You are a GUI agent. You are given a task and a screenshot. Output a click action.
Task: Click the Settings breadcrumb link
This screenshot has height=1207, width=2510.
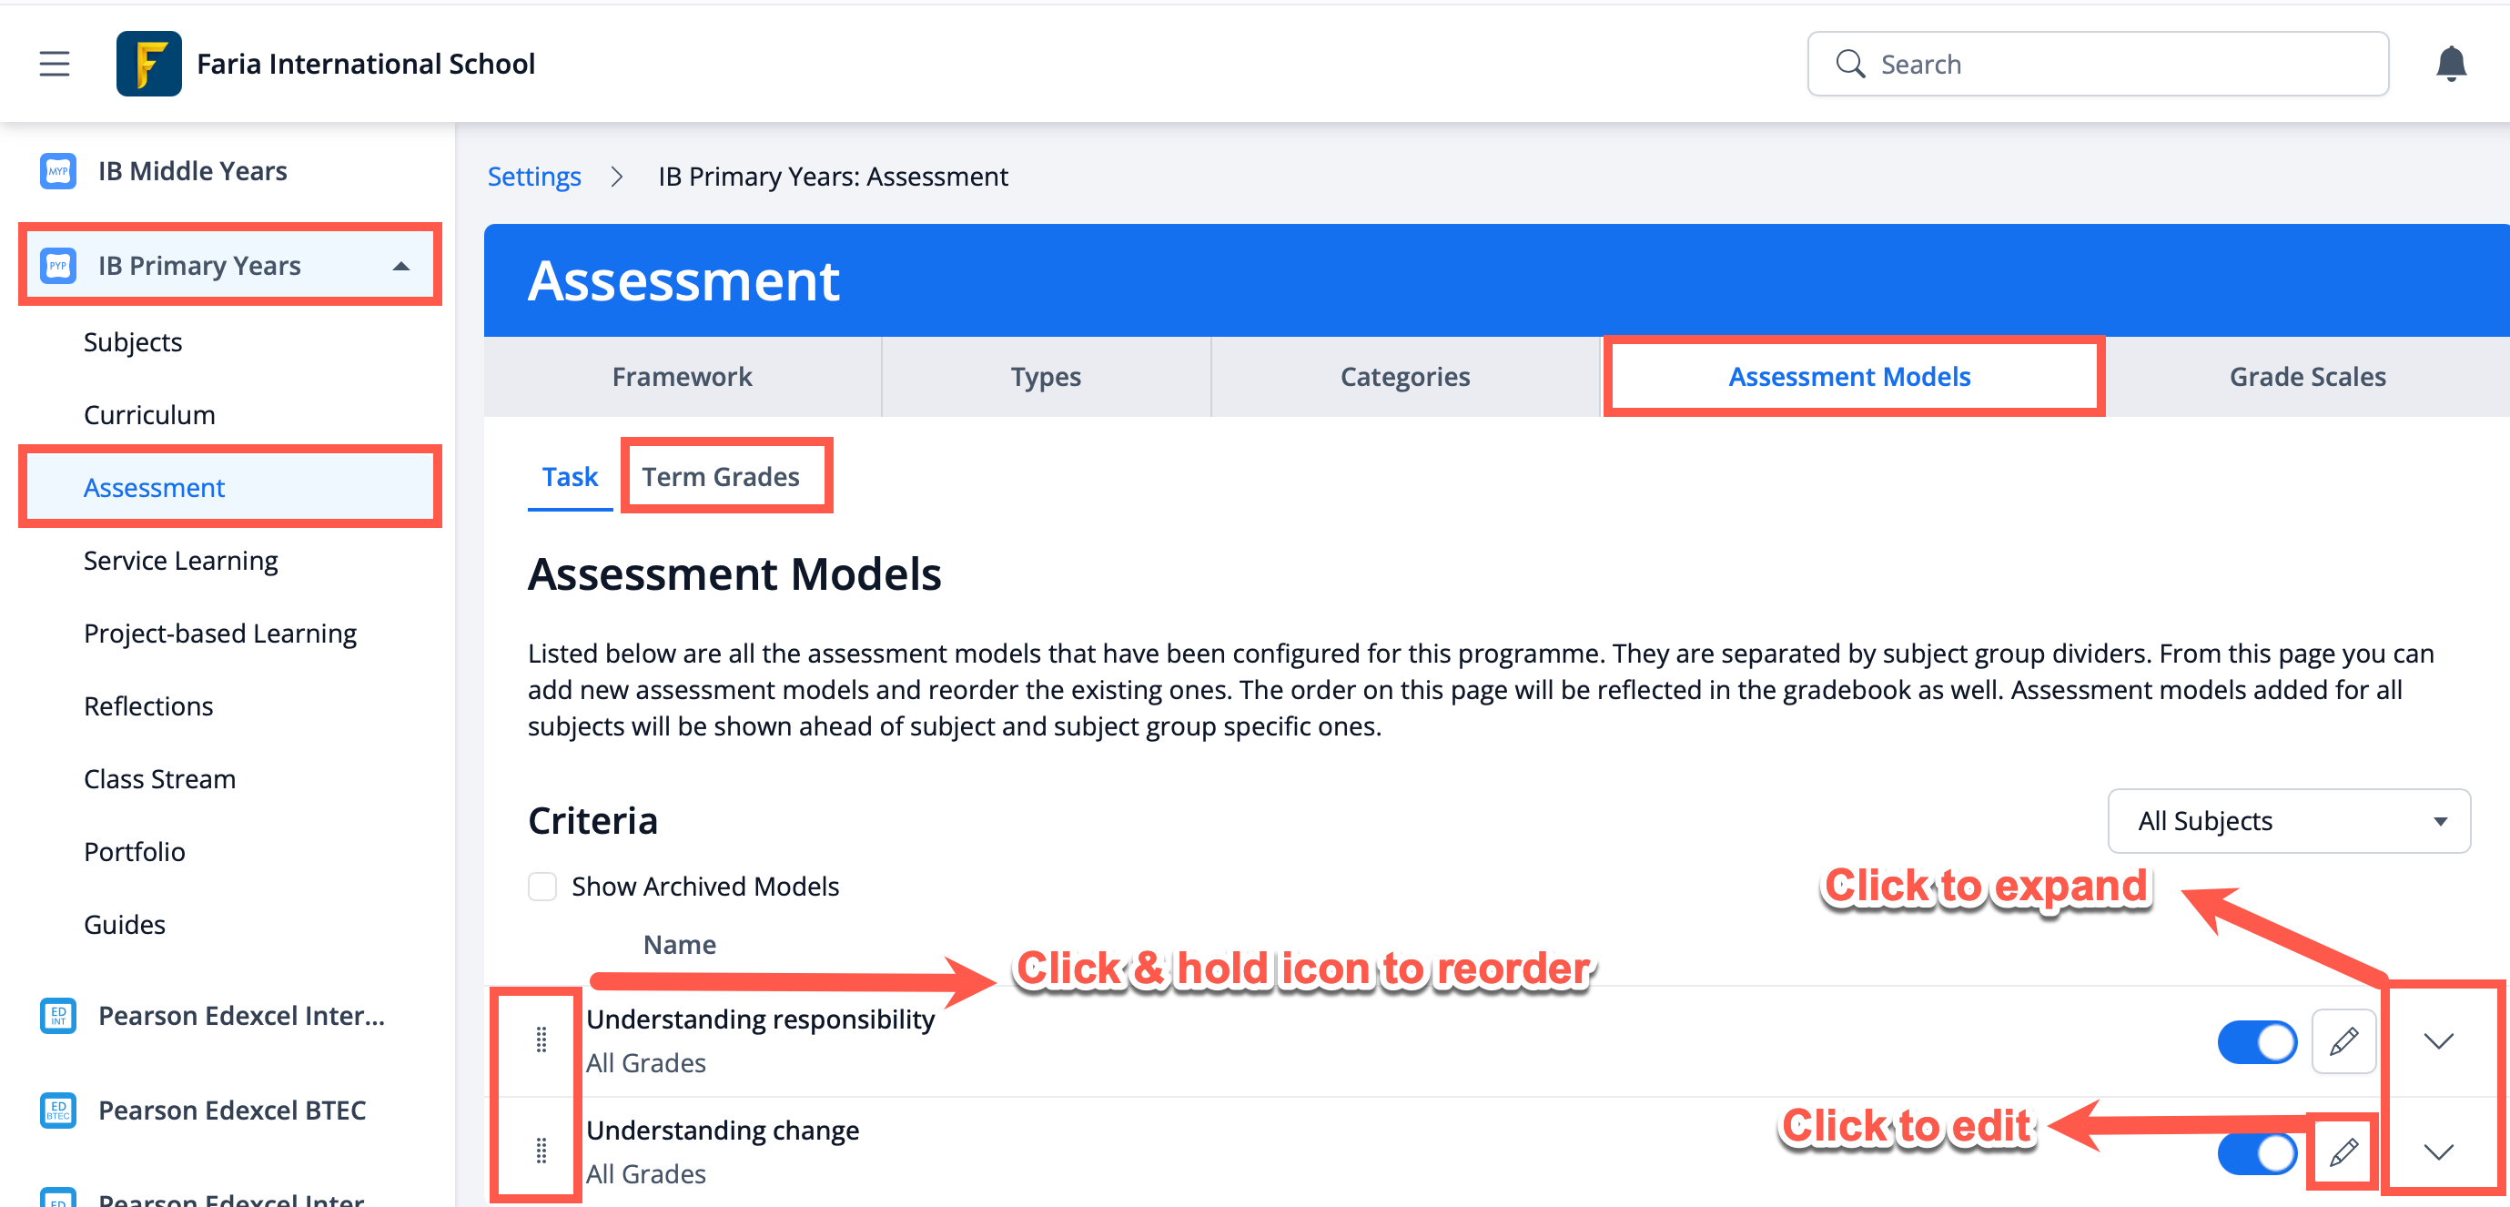pos(534,177)
